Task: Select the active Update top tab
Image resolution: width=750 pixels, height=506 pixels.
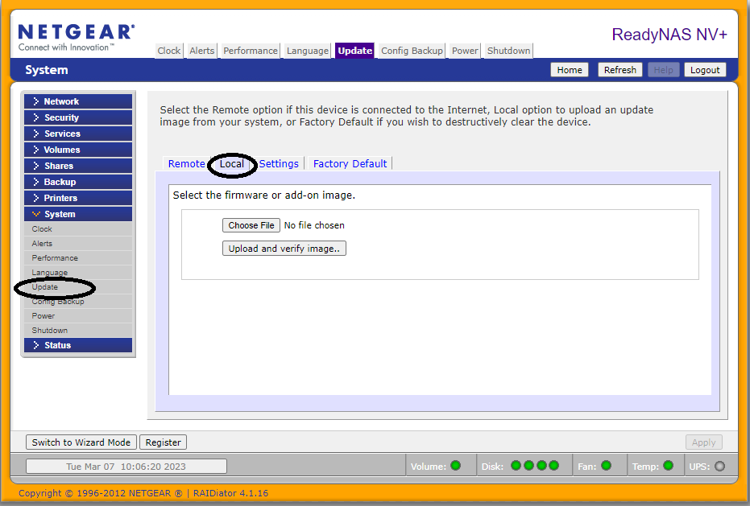Action: tap(355, 51)
